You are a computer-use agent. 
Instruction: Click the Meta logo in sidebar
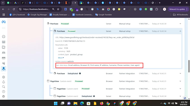click(x=4, y=22)
